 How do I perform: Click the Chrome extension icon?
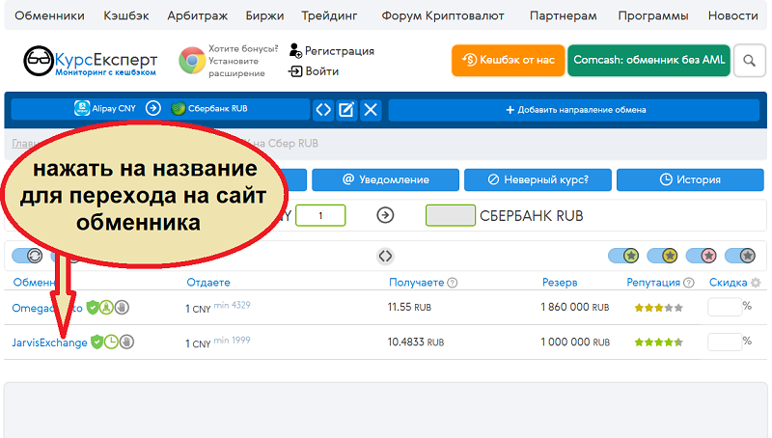[x=191, y=61]
